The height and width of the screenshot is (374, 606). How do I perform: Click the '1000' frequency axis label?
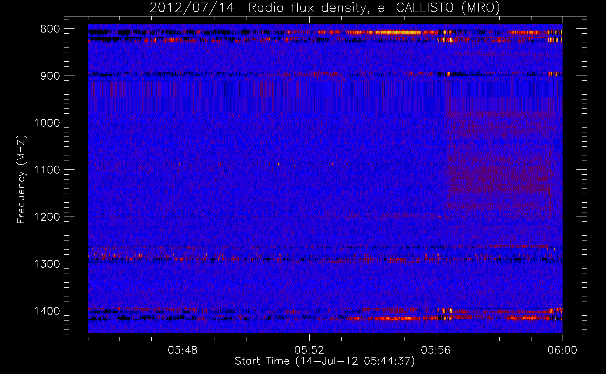pyautogui.click(x=47, y=123)
